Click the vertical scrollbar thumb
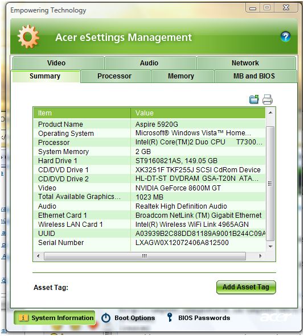304x336 pixels. 270,184
